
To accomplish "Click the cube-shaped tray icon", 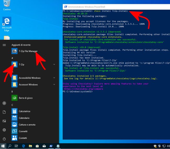I will pyautogui.click(x=159, y=146).
